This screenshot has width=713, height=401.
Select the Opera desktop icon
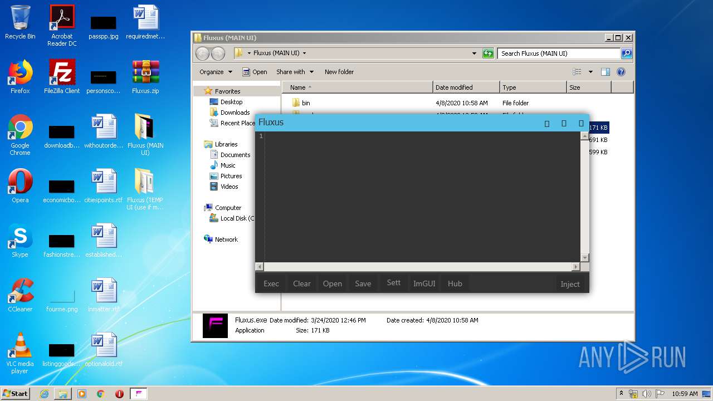(20, 186)
